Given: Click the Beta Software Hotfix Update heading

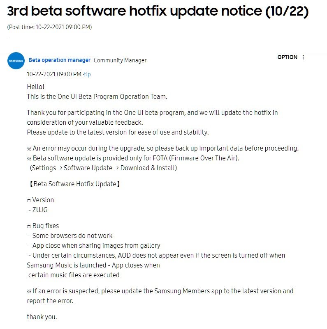Looking at the screenshot, I should (74, 184).
